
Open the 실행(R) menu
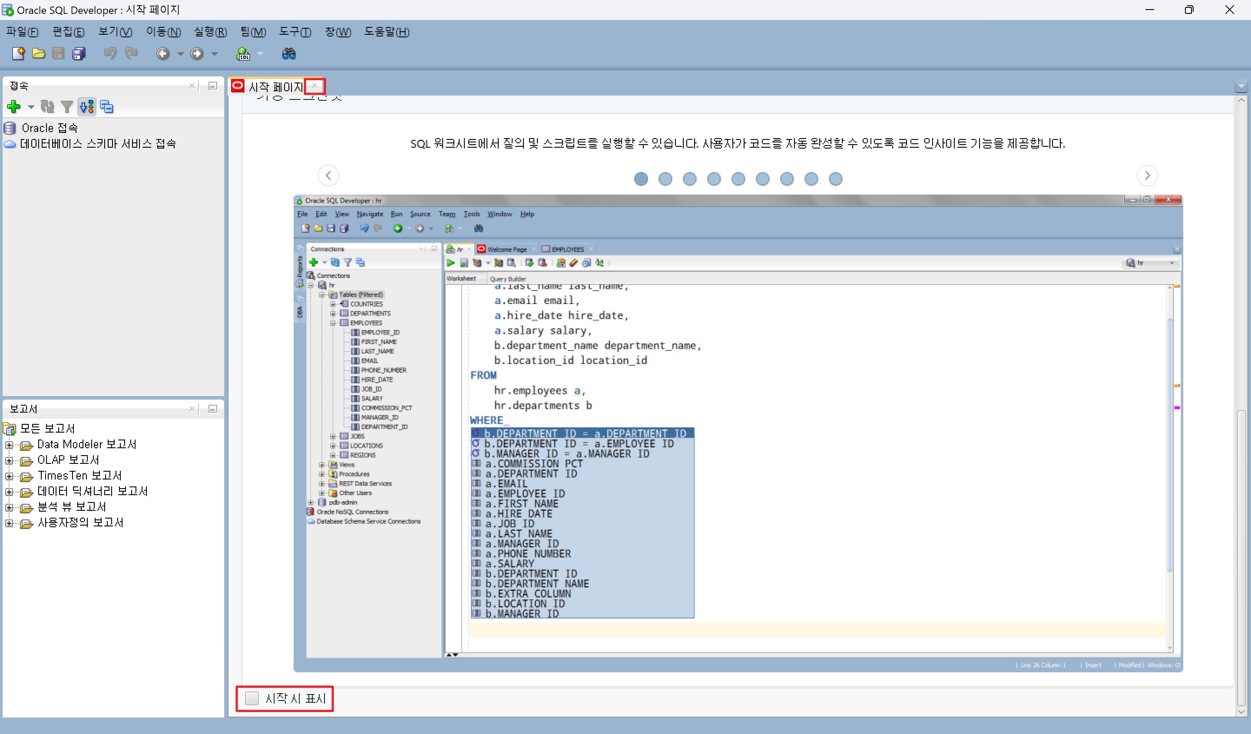point(211,32)
